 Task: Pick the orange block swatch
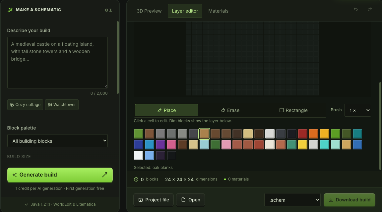(x=314, y=133)
